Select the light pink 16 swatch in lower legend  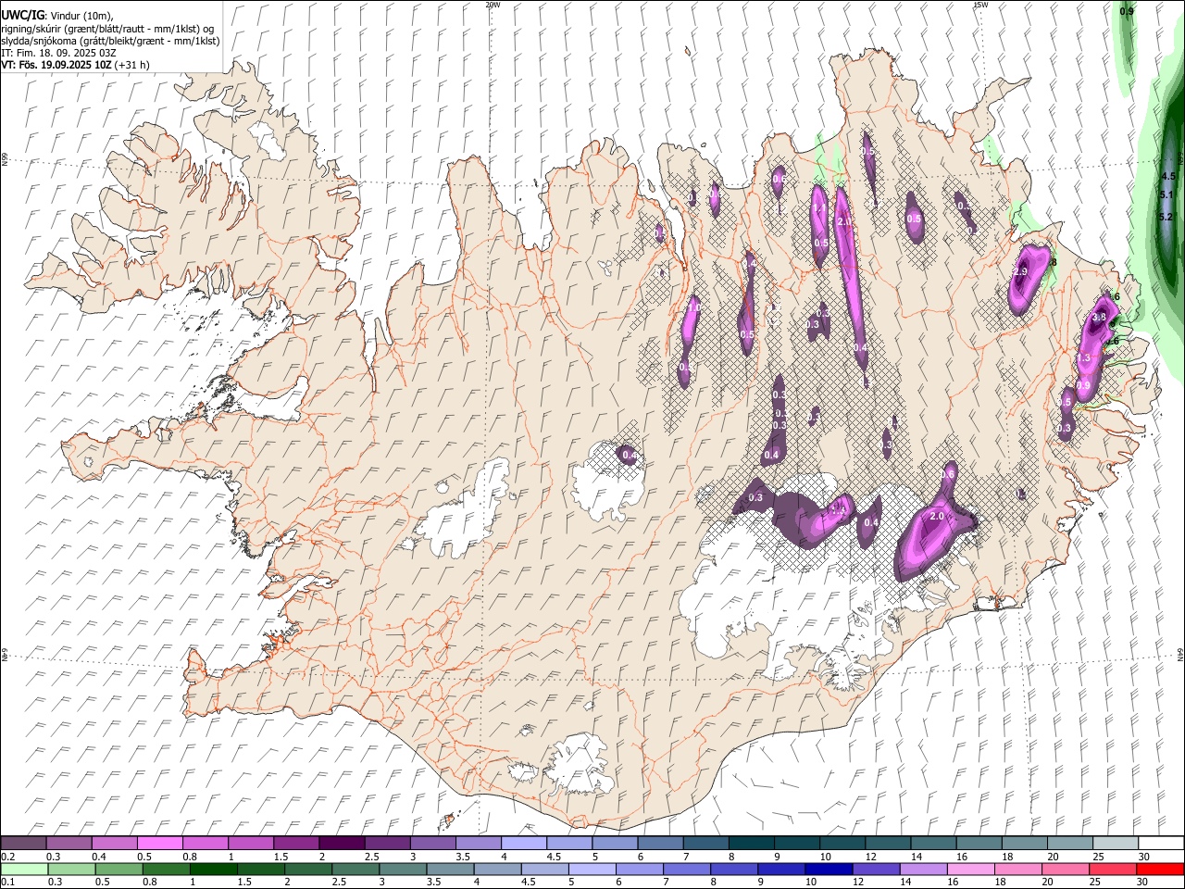[970, 869]
